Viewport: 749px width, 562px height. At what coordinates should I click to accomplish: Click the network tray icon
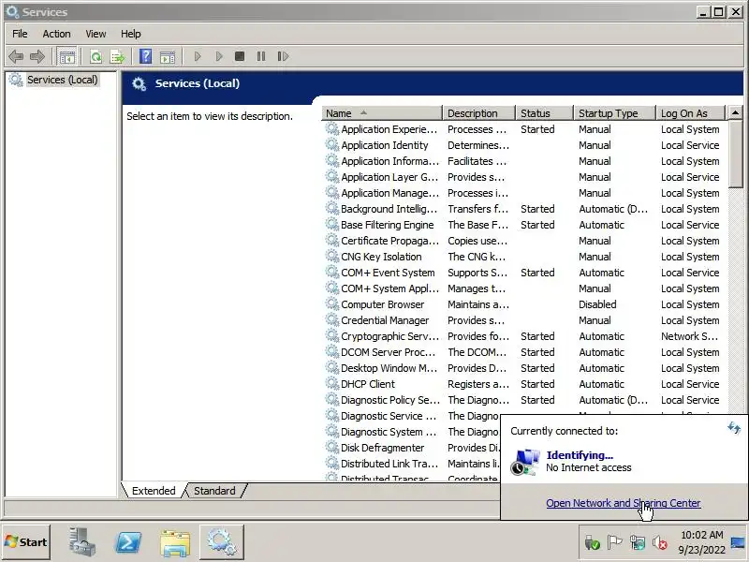coord(638,542)
